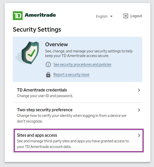Click the info circle icon
The image size is (154, 167).
point(48,64)
